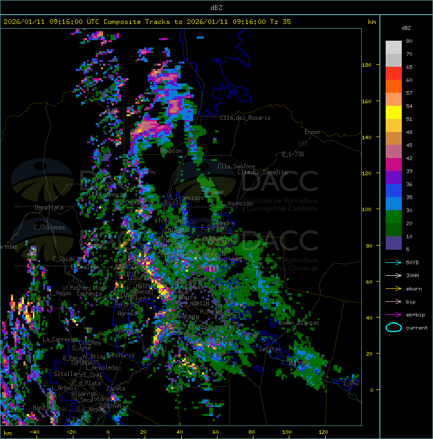The height and width of the screenshot is (439, 433).
Task: Click the eb+bip legend label
Action: click(x=415, y=315)
